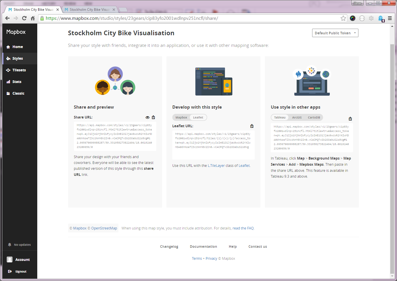Click the gear extension icon in toolbar

[x=371, y=18]
